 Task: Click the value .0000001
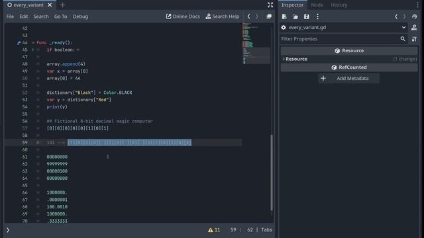coord(57,200)
